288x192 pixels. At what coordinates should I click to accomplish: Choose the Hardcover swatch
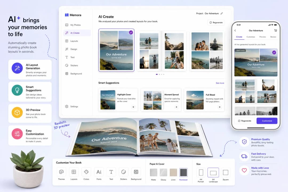point(183,173)
